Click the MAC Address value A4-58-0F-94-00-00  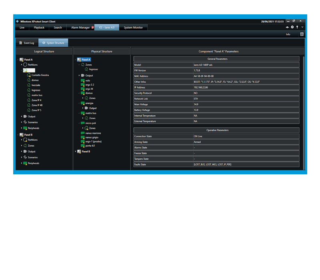[204, 76]
